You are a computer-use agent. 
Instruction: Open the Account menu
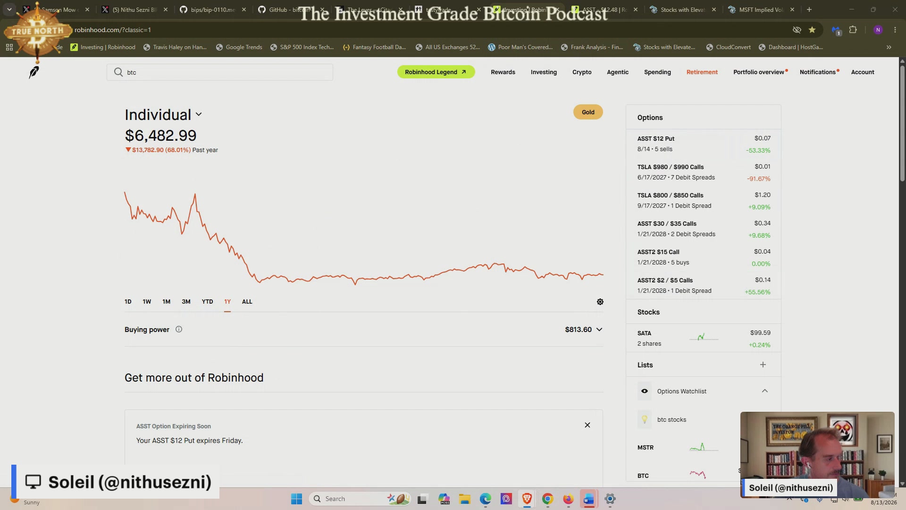click(x=863, y=72)
